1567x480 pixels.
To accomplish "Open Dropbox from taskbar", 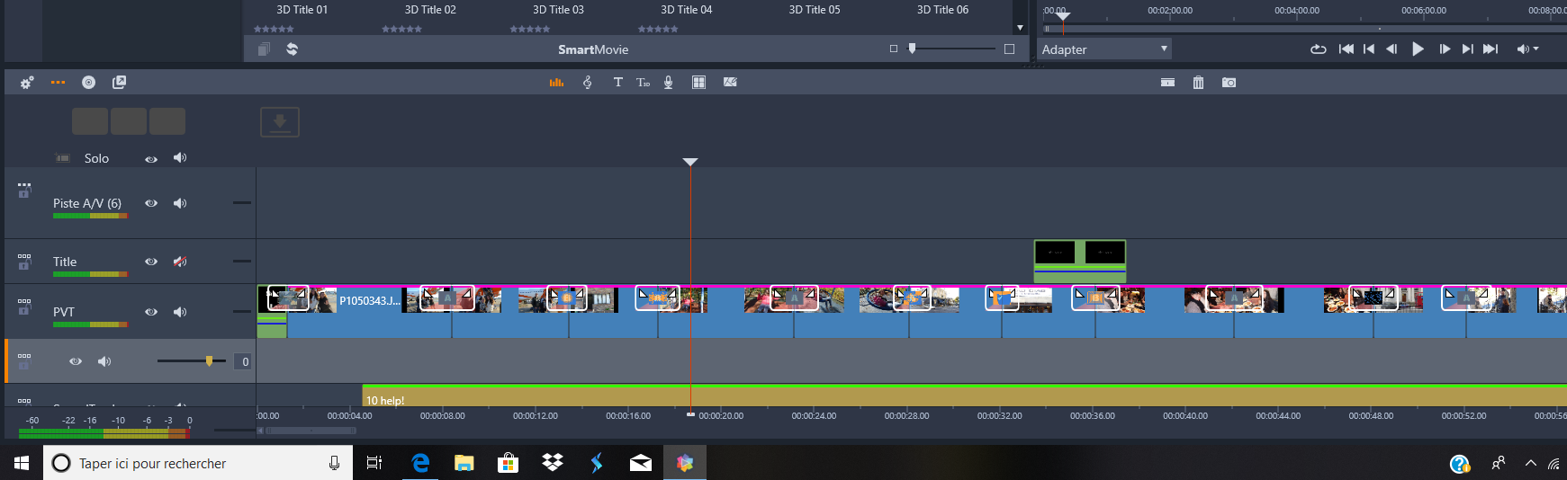I will coord(552,463).
